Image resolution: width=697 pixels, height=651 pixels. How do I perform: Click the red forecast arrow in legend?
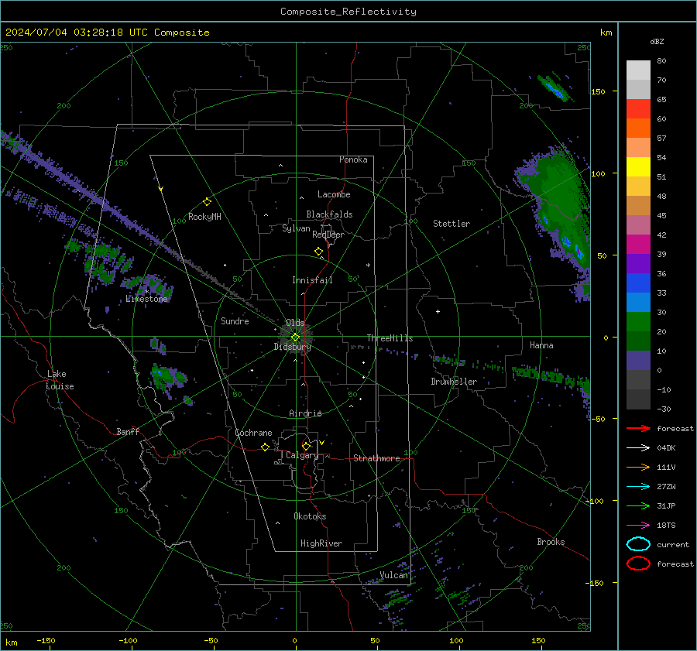(x=638, y=428)
